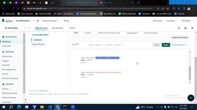Click the invite user icon
Viewport: 197px width, 110px height.
coord(179,28)
